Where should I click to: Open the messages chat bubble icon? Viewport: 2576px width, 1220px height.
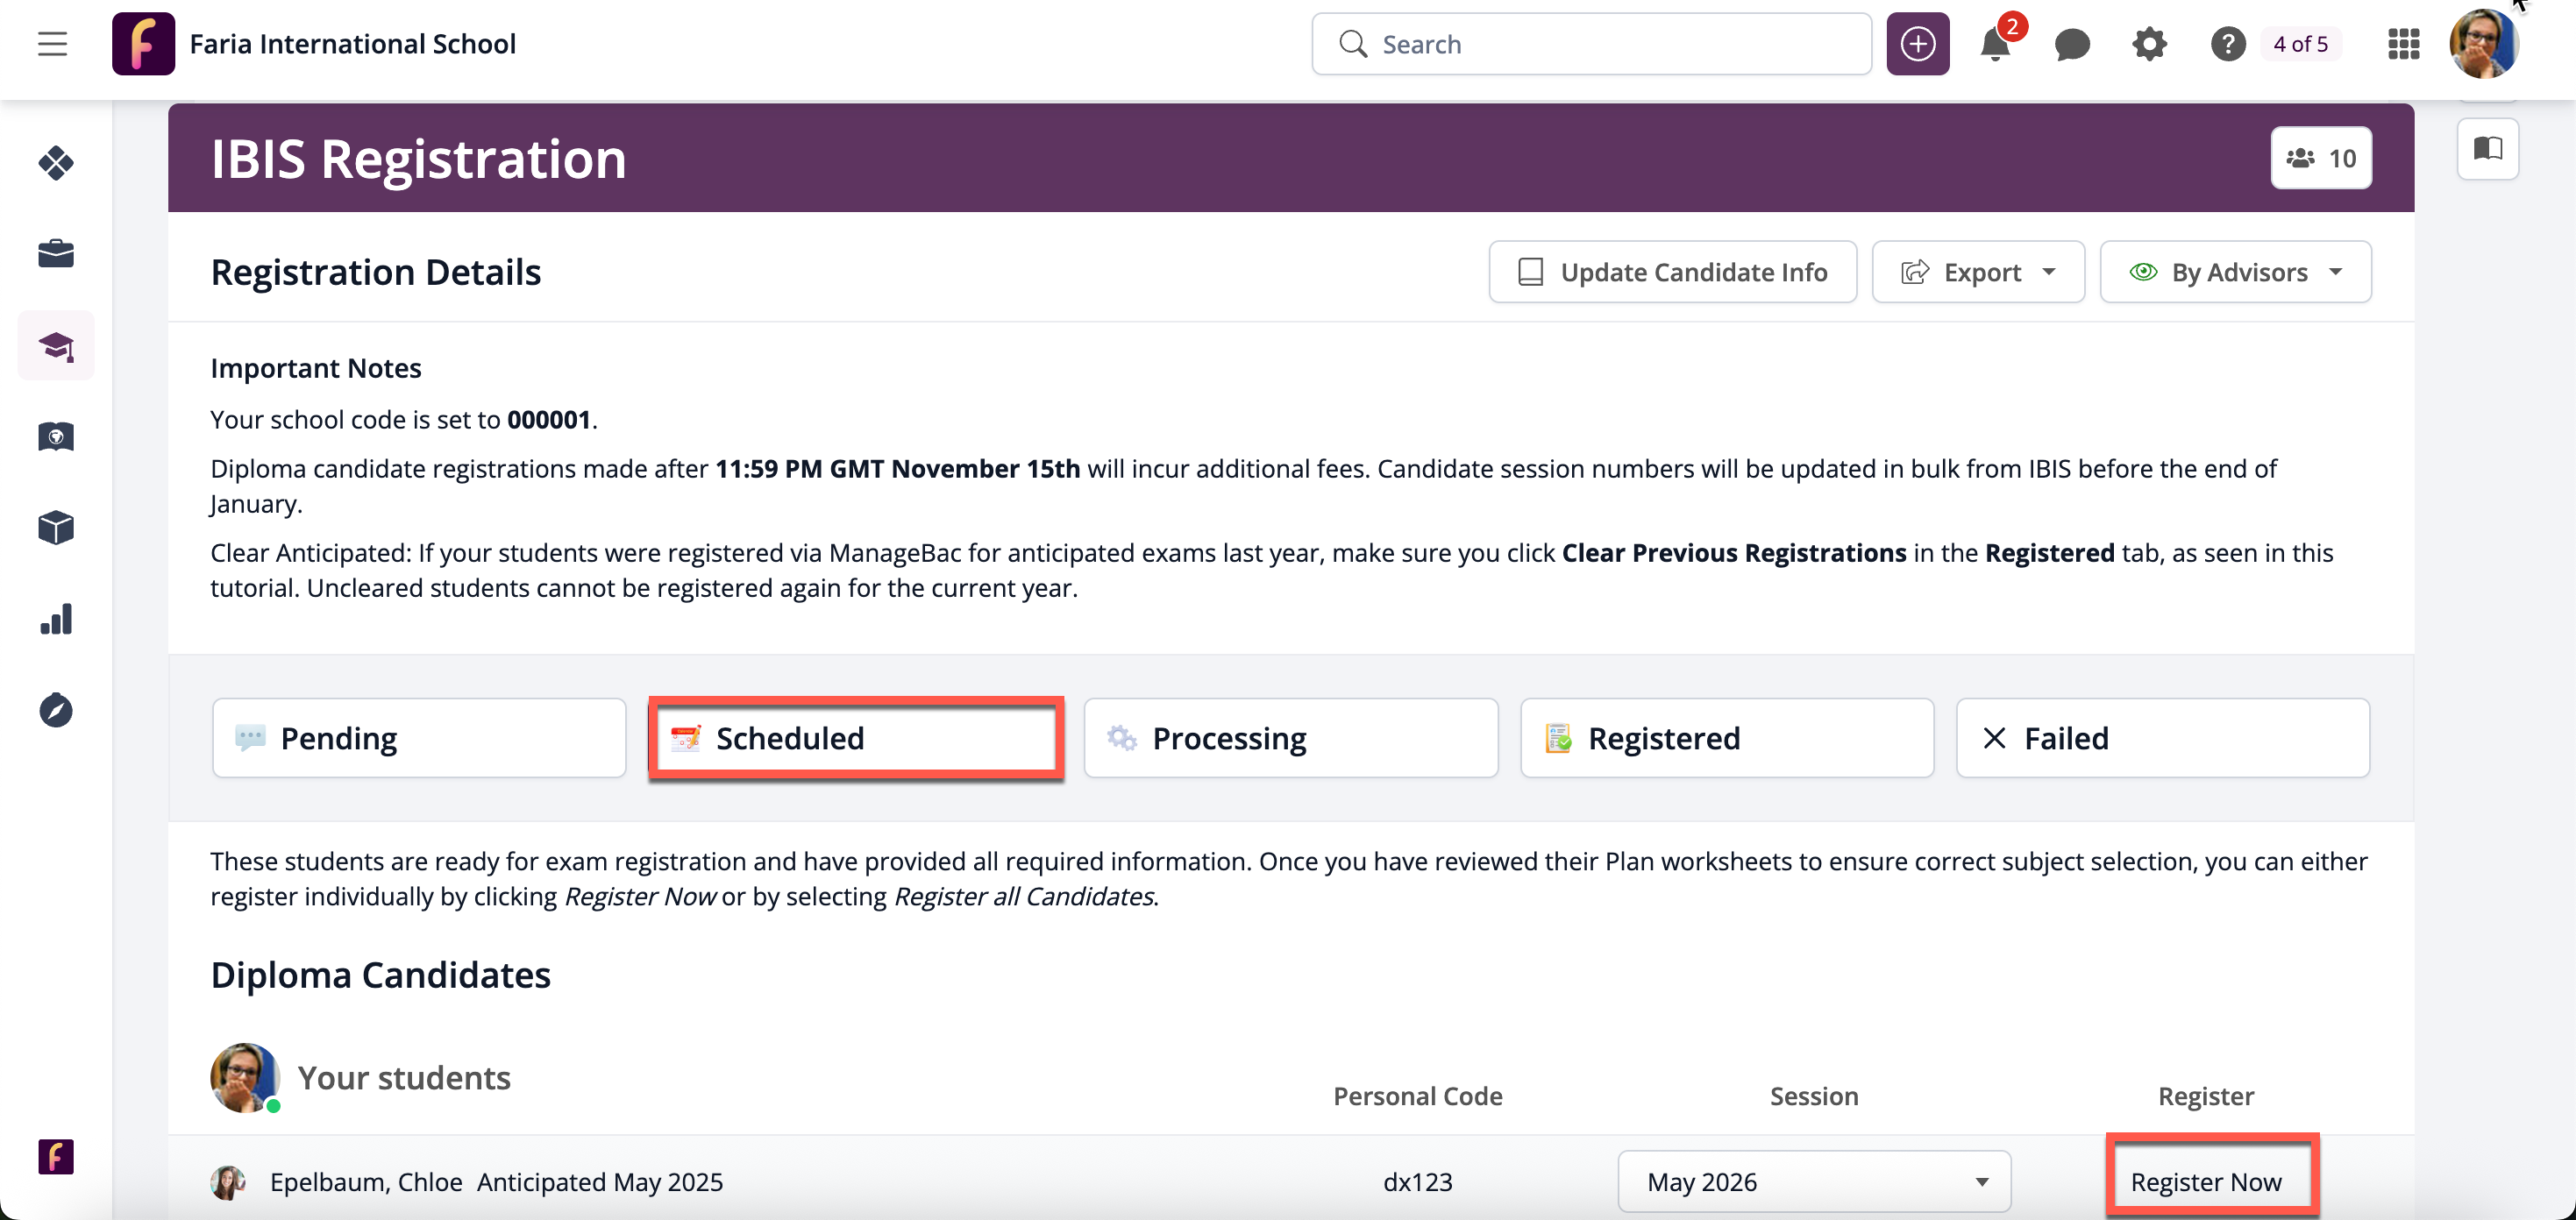2072,44
